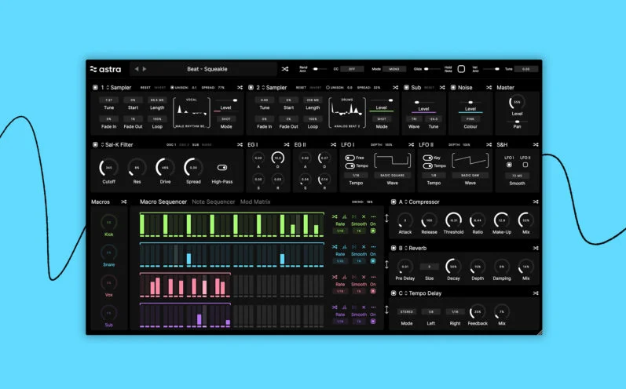Randomize LFO II settings
626x389 pixels.
pos(489,144)
